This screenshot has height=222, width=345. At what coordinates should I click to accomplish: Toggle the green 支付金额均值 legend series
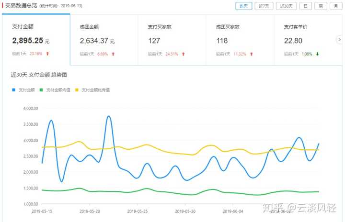pyautogui.click(x=55, y=90)
